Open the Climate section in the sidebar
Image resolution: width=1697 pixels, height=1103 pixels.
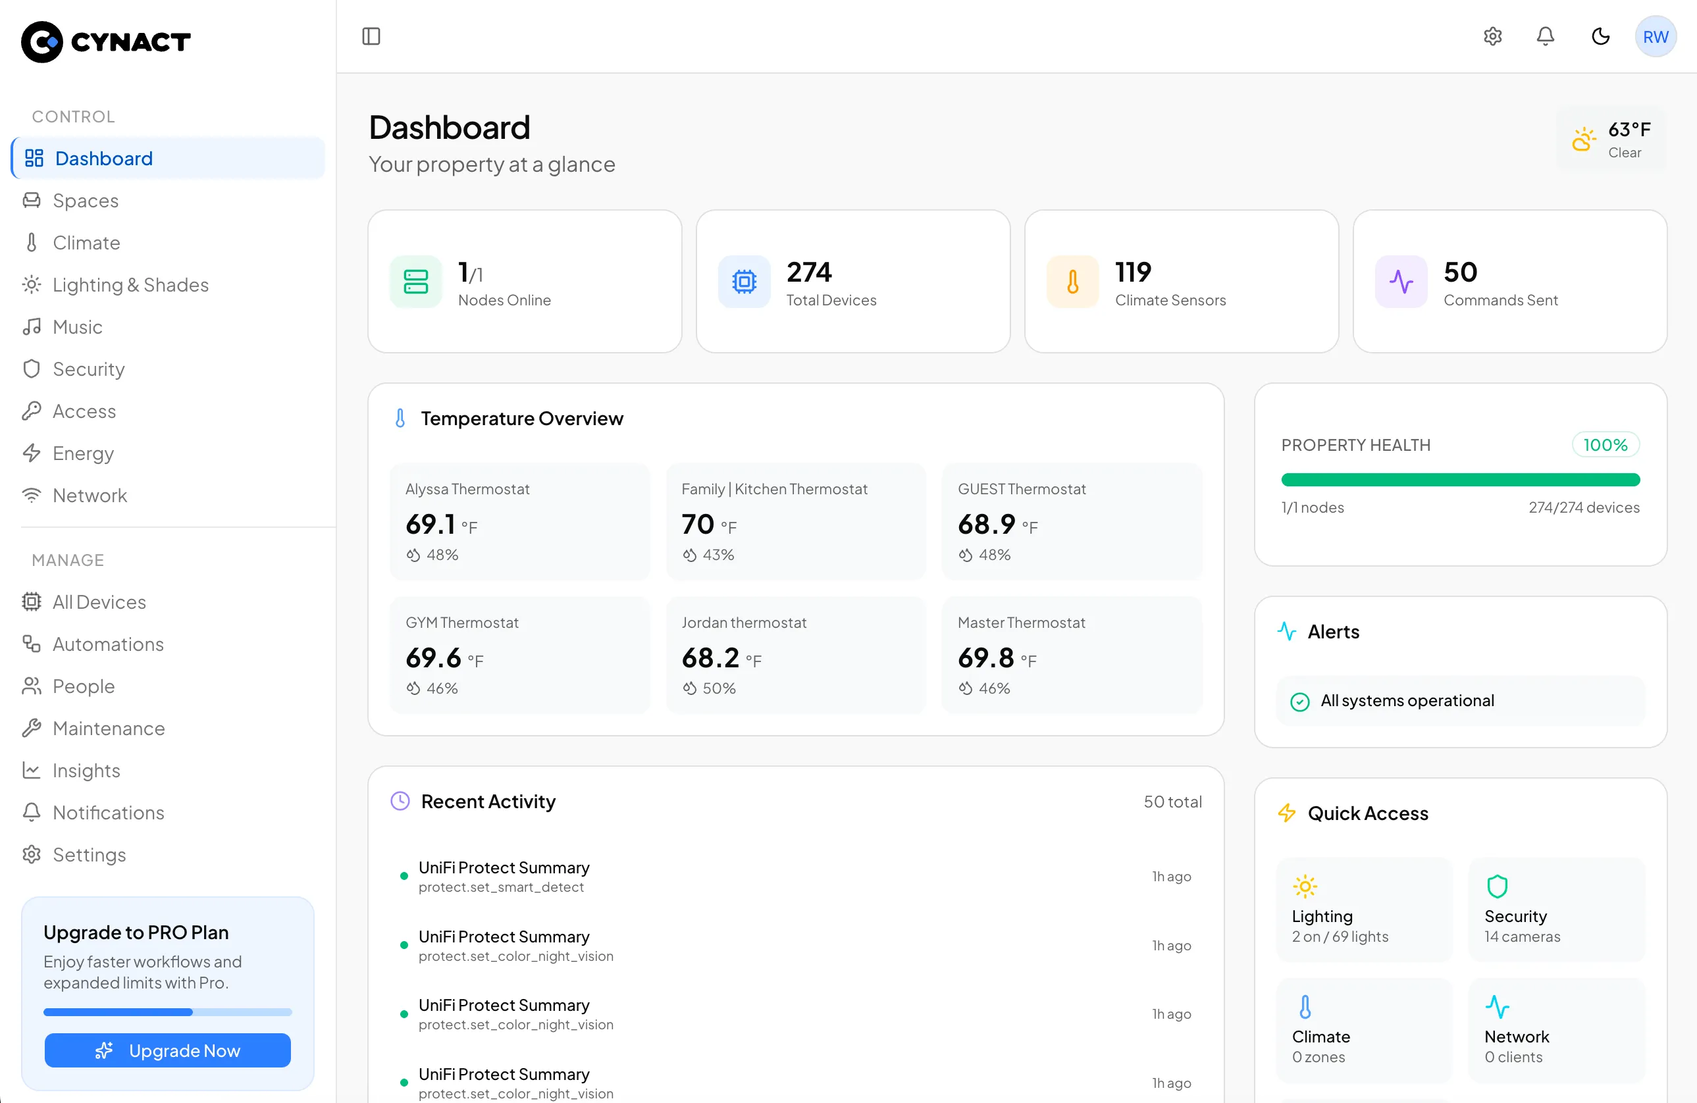86,242
